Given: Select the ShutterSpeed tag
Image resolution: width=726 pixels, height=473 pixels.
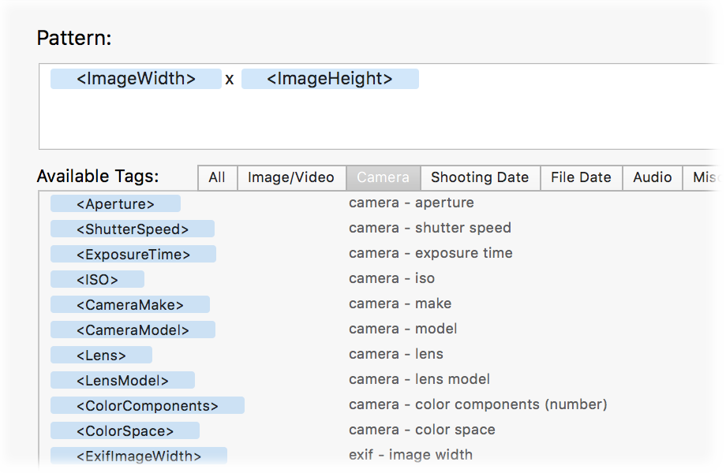Looking at the screenshot, I should click(x=133, y=229).
